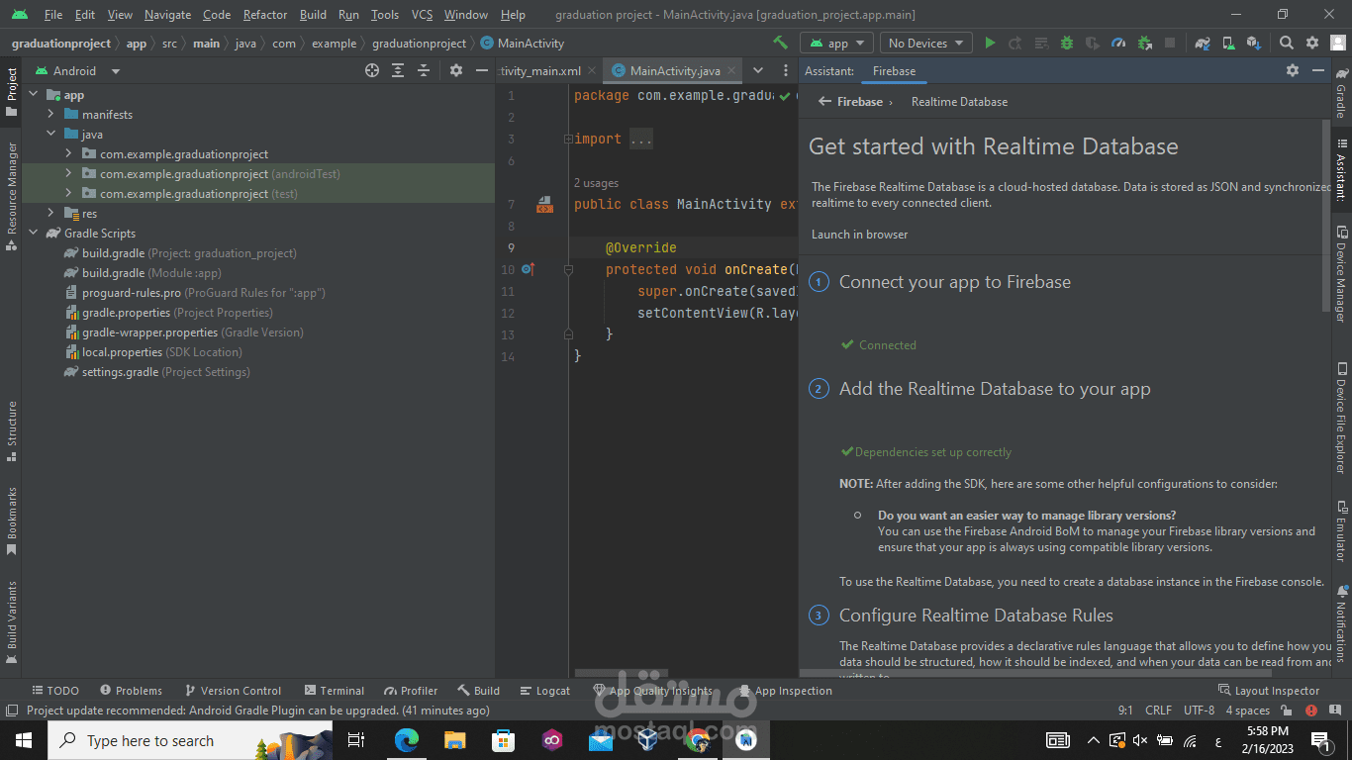Click the Run app green play button
The image size is (1352, 760).
pyautogui.click(x=990, y=44)
